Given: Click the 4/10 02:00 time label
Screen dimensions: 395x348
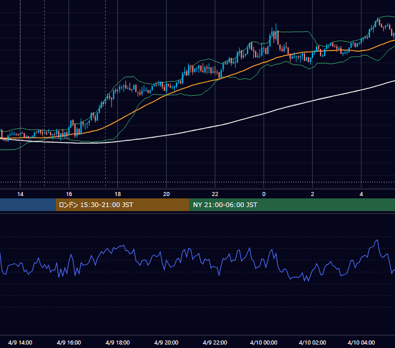Looking at the screenshot, I should 313,342.
